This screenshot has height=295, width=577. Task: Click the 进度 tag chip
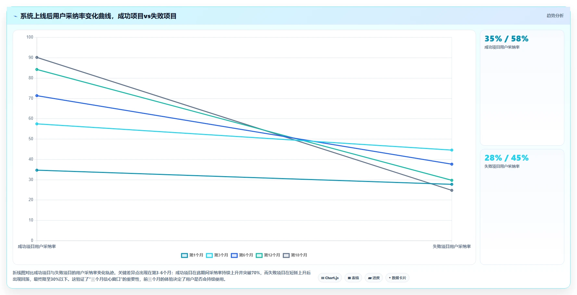pos(374,278)
